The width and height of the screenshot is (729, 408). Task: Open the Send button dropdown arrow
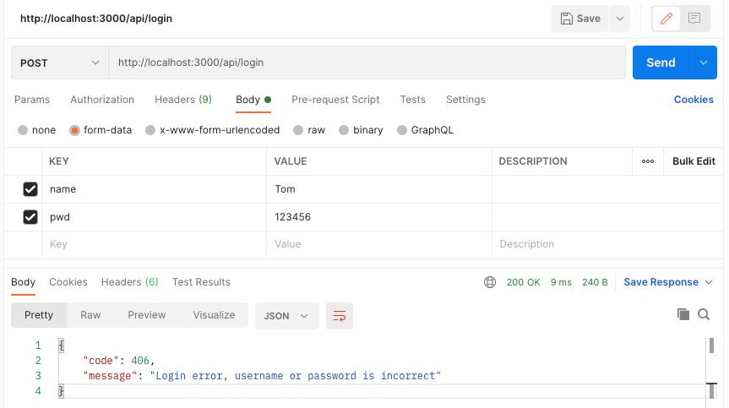(x=703, y=63)
